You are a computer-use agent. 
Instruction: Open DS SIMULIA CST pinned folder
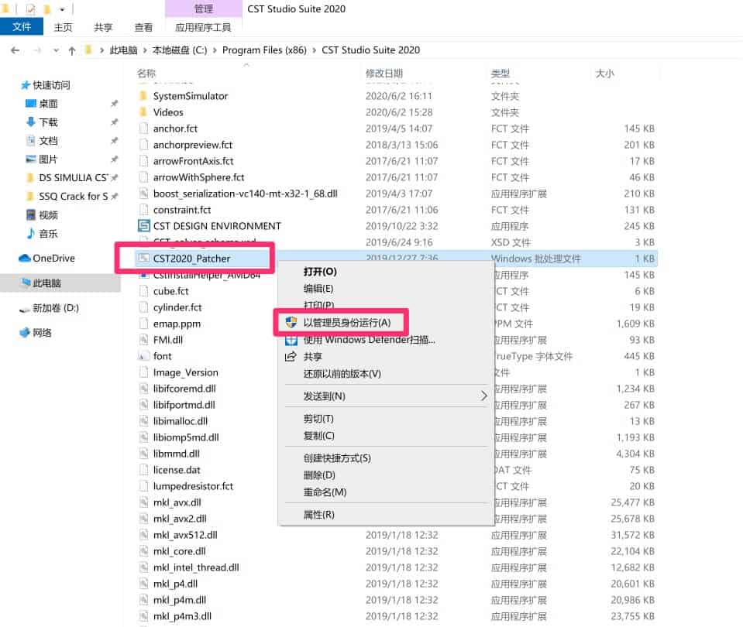pos(73,177)
